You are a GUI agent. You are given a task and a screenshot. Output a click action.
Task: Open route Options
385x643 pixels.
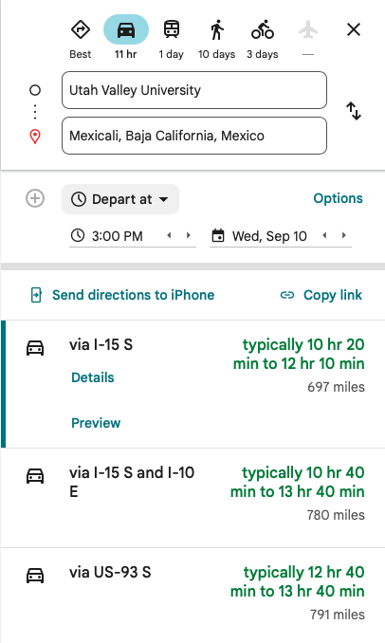coord(338,198)
